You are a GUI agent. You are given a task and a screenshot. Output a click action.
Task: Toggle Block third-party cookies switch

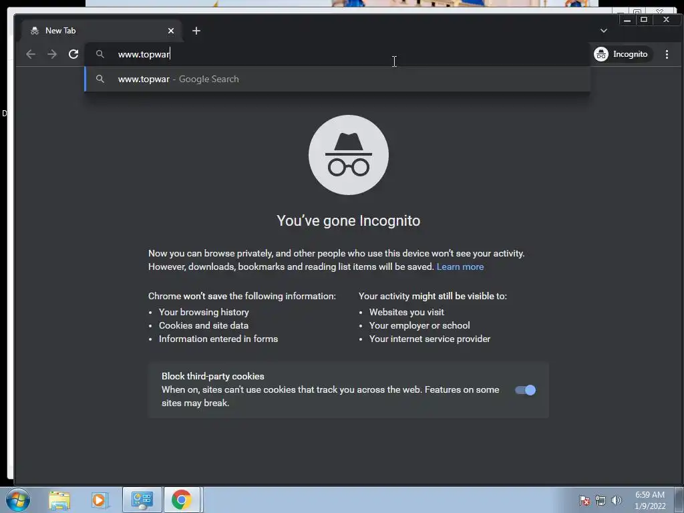click(525, 390)
